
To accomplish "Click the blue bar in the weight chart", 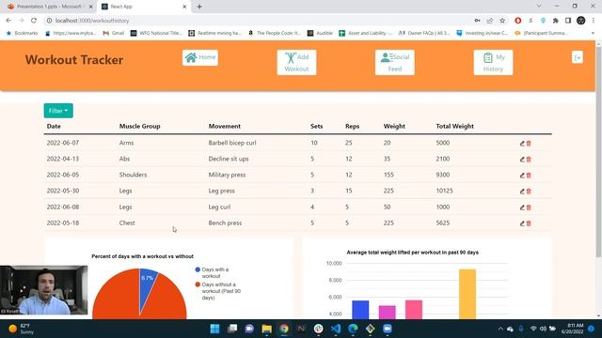I will click(360, 310).
